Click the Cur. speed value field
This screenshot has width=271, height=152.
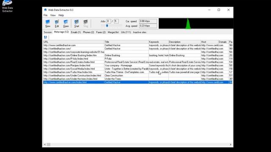point(148,21)
